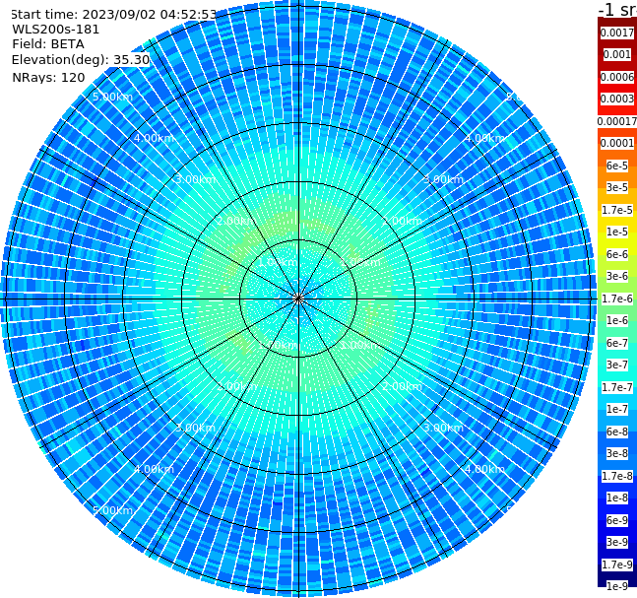
Task: Select the 0.001 colorbar value
Action: pos(617,54)
